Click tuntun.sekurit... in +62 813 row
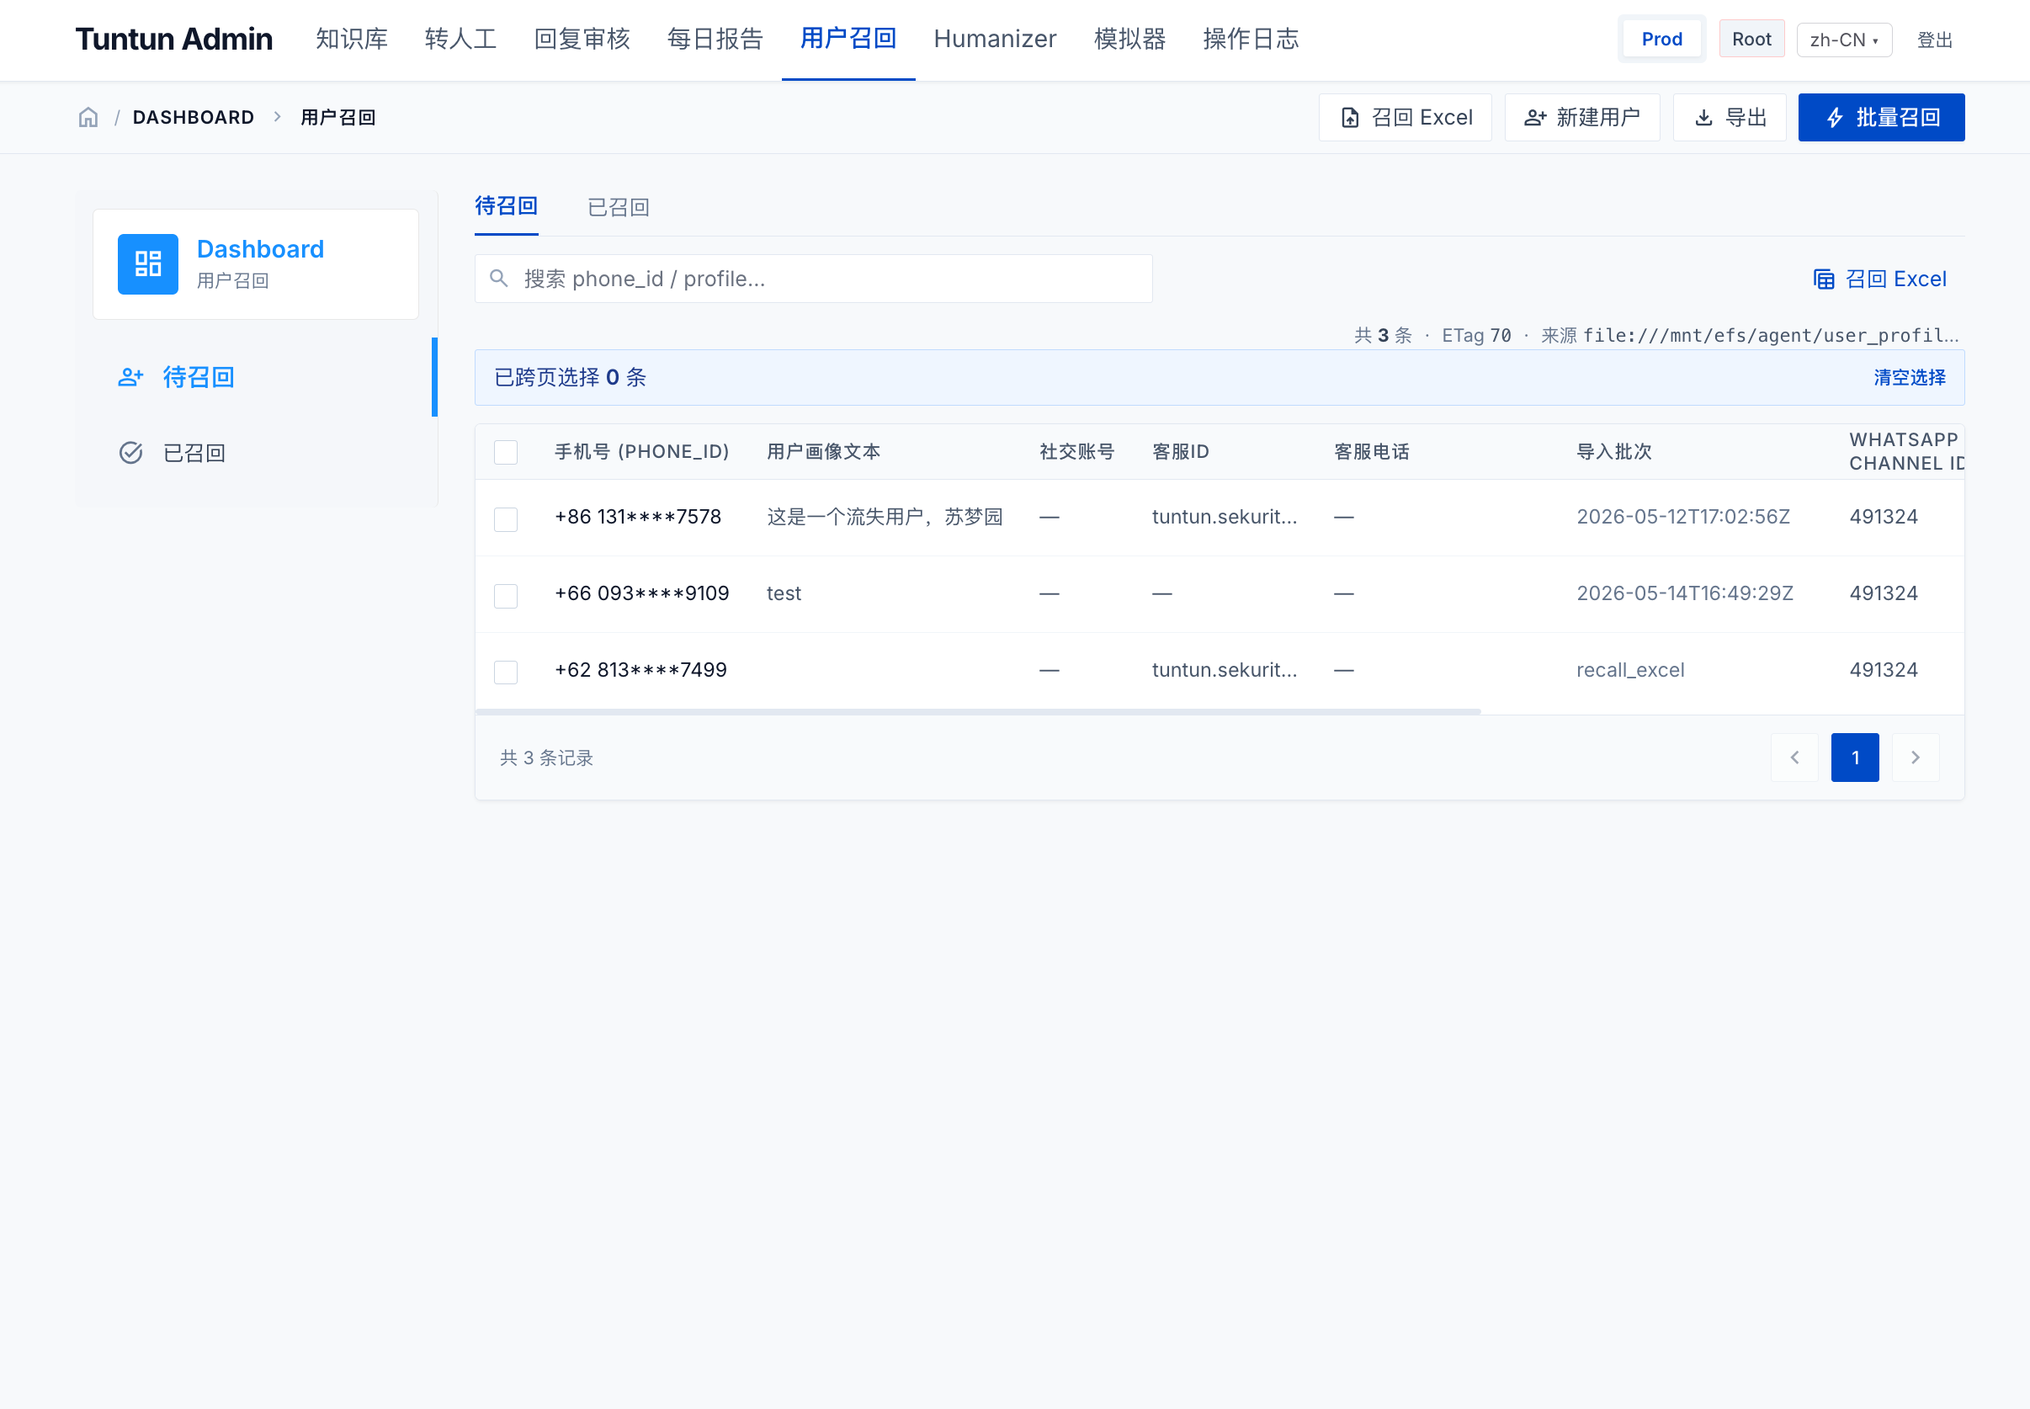Viewport: 2030px width, 1409px height. coord(1225,670)
